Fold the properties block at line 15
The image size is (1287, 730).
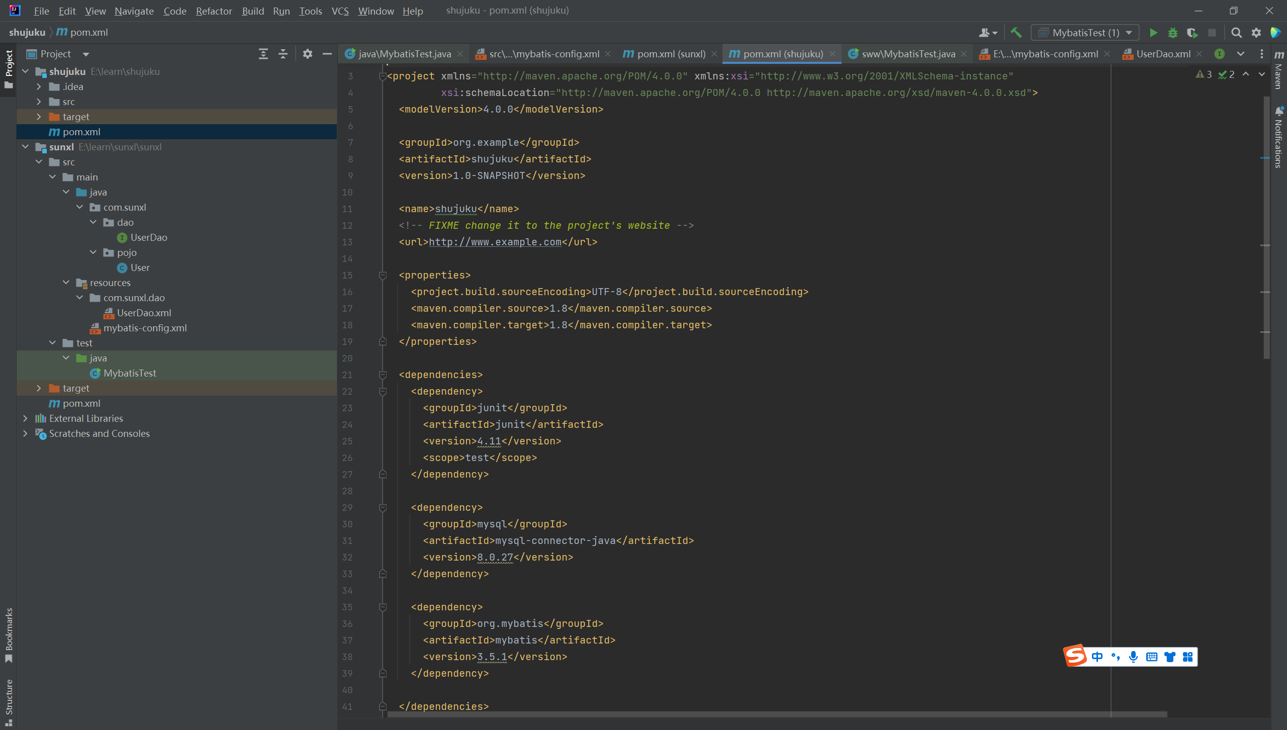pos(383,275)
